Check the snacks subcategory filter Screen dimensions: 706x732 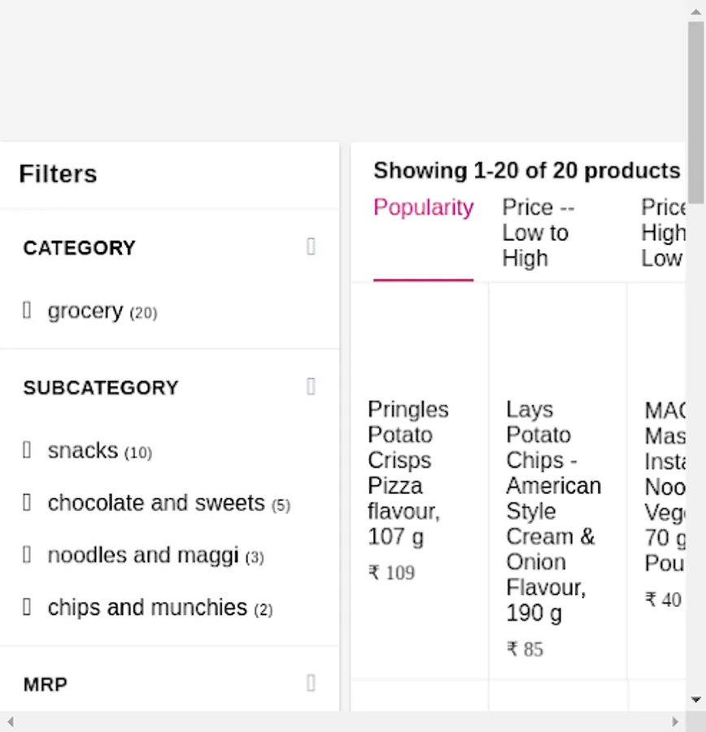(27, 451)
